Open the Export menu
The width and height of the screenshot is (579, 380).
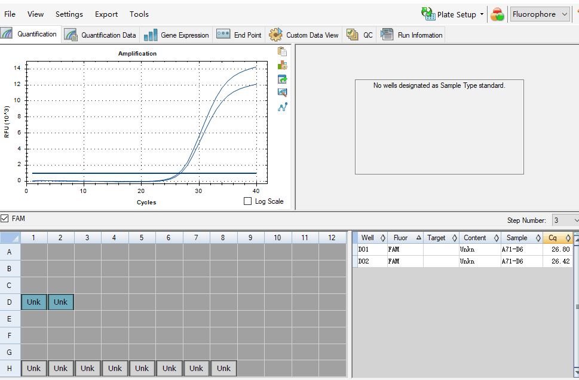(x=106, y=14)
